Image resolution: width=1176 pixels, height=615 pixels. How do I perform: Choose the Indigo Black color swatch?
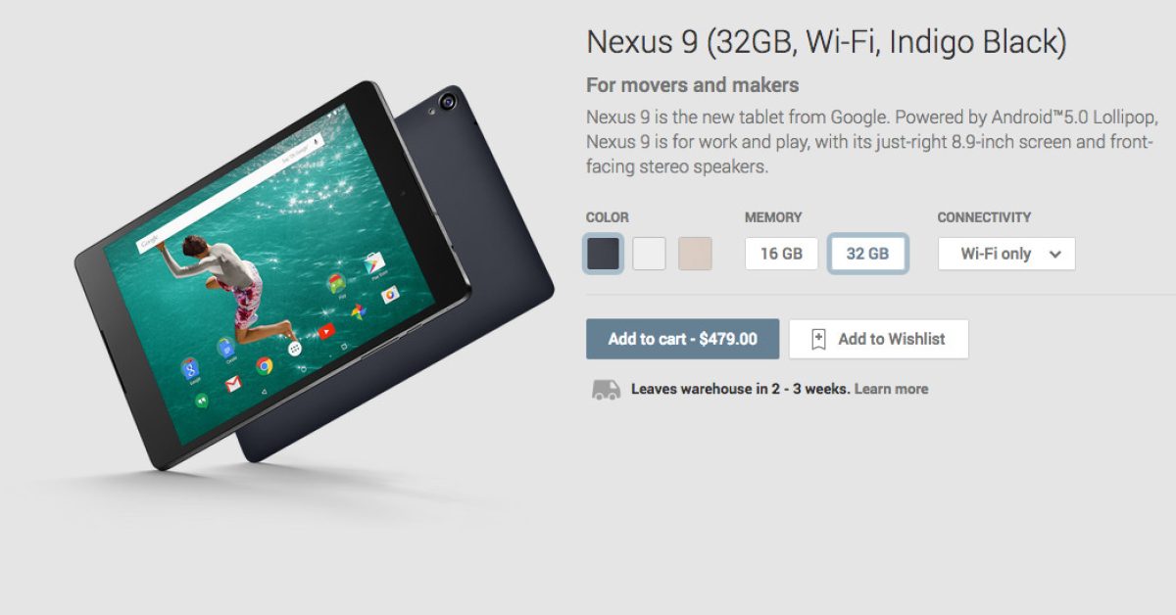[x=603, y=254]
